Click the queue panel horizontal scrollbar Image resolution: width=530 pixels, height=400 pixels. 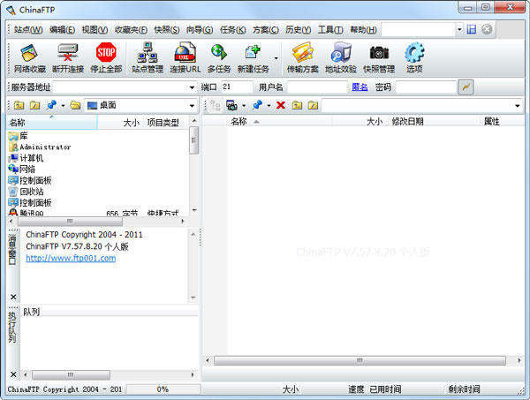coord(71,374)
